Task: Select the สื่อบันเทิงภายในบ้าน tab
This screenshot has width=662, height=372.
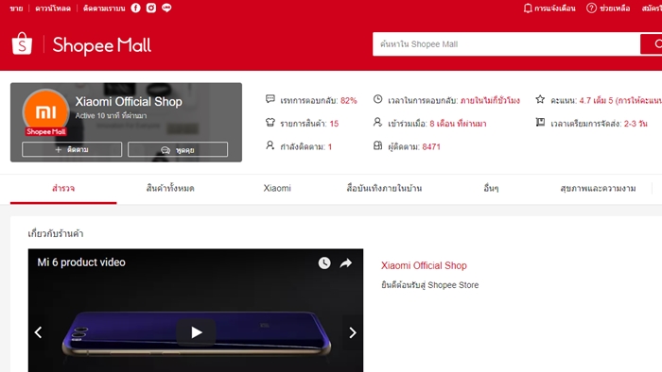Action: pos(384,188)
